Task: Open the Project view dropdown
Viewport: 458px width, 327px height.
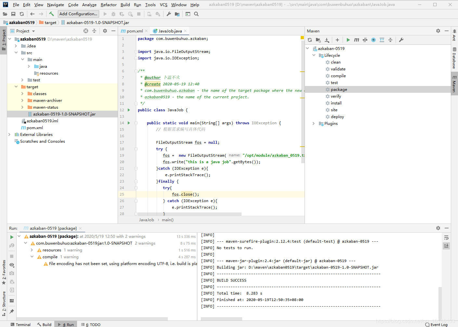Action: pos(33,31)
